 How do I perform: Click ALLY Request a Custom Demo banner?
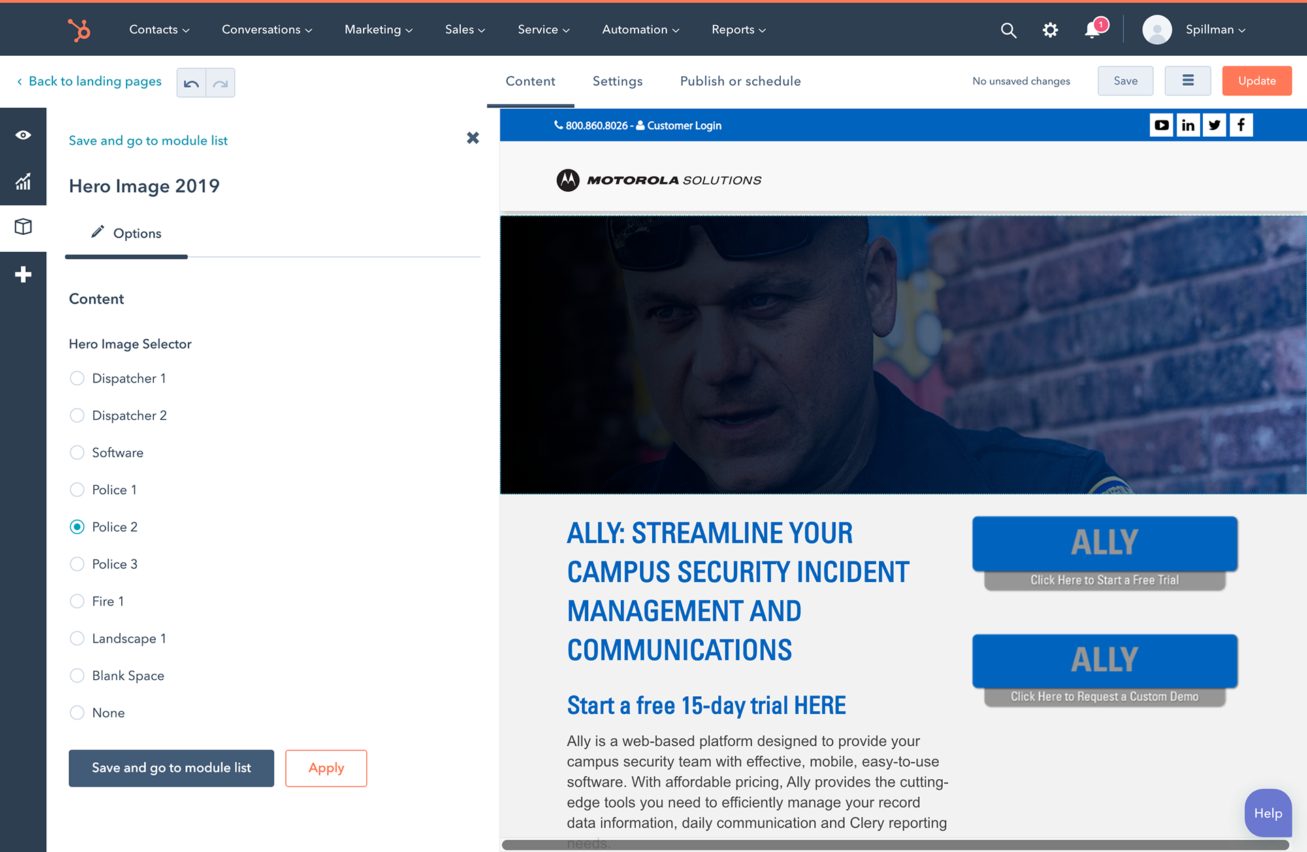pyautogui.click(x=1104, y=670)
